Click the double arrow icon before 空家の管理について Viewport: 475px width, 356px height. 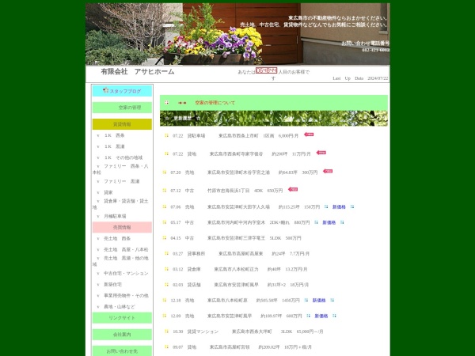click(x=182, y=103)
